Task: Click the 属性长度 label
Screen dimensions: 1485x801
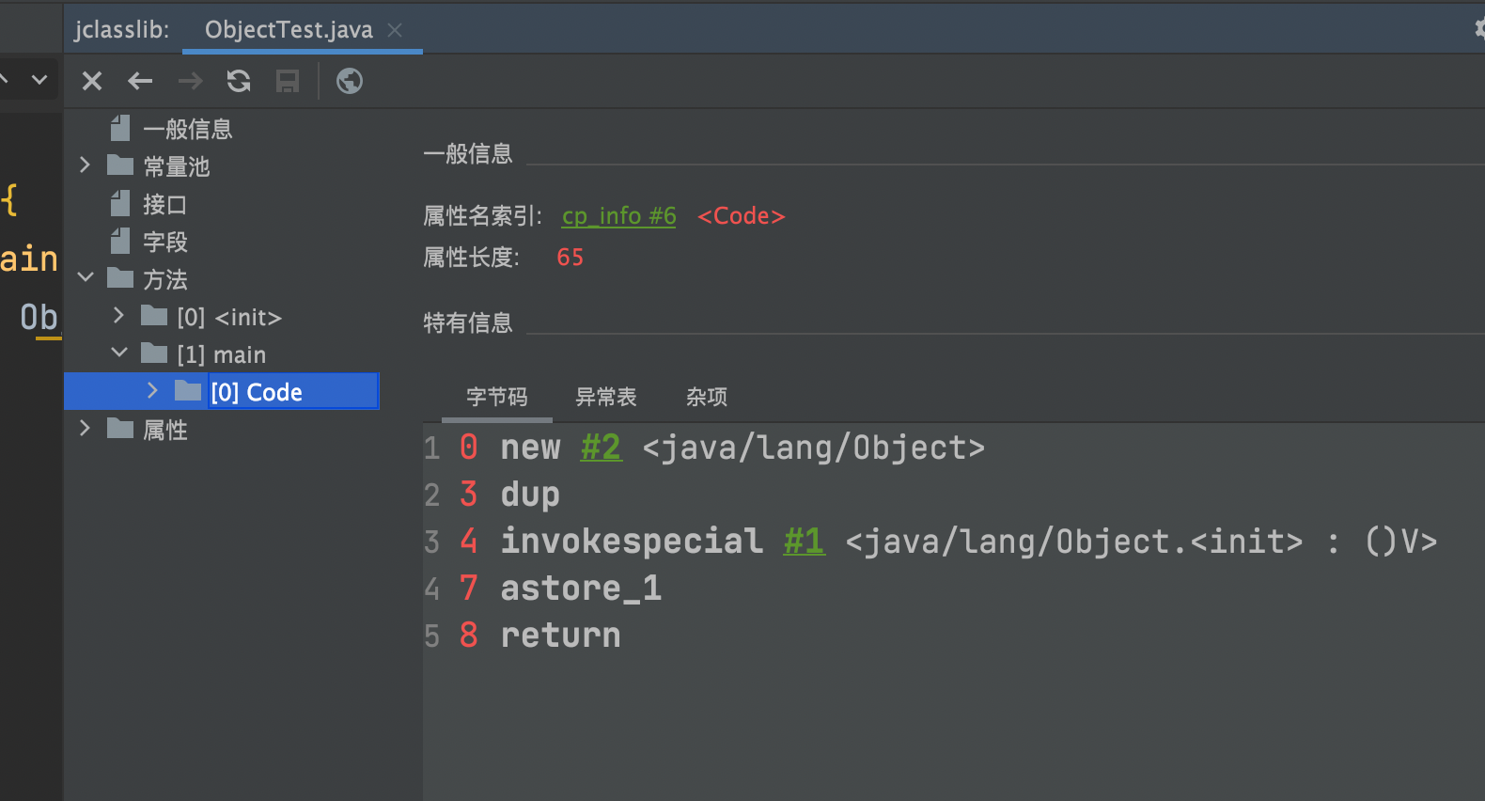Action: click(471, 258)
